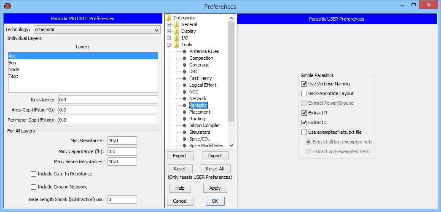Select the Node layer
This screenshot has height=212, width=441.
pos(83,69)
